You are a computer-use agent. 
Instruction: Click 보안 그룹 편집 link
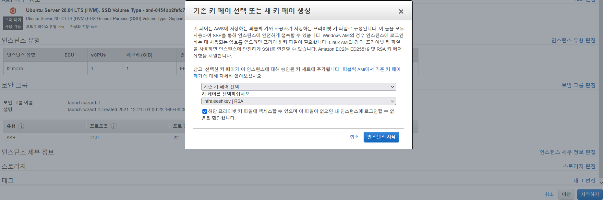pos(578,85)
